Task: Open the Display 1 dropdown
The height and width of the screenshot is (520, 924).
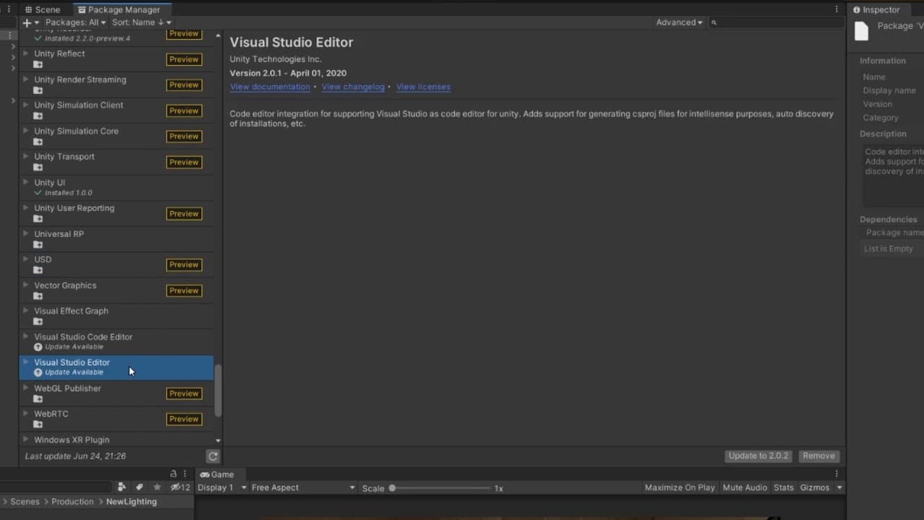Action: pos(222,487)
